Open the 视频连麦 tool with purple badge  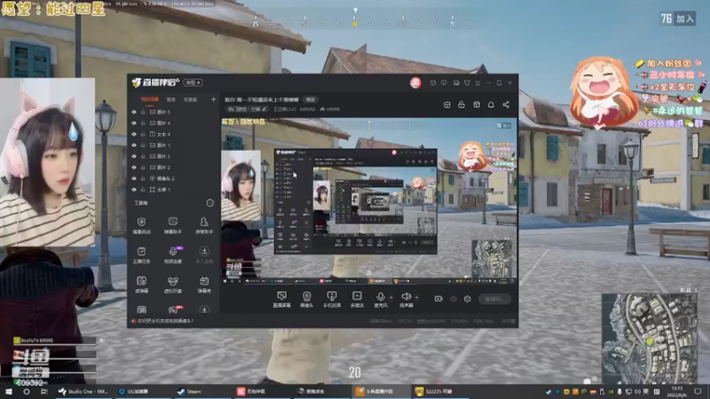tap(173, 254)
